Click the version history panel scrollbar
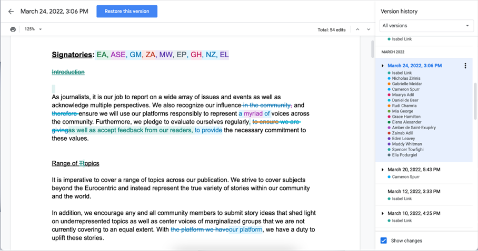 coord(475,101)
